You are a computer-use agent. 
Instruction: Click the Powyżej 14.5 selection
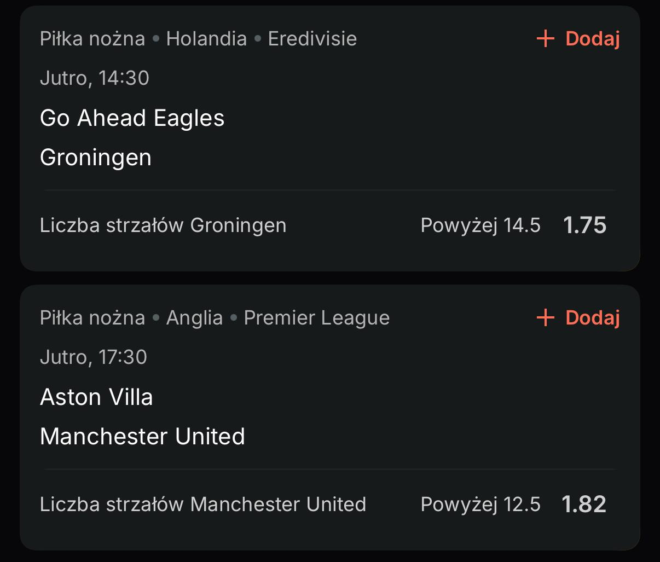click(480, 225)
